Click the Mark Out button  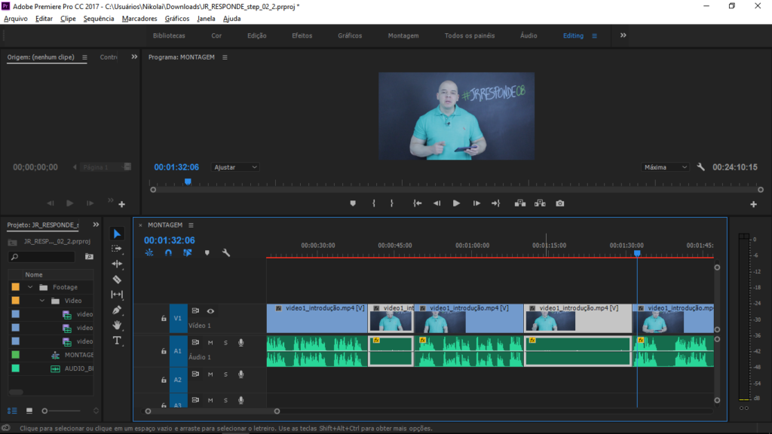click(x=392, y=203)
